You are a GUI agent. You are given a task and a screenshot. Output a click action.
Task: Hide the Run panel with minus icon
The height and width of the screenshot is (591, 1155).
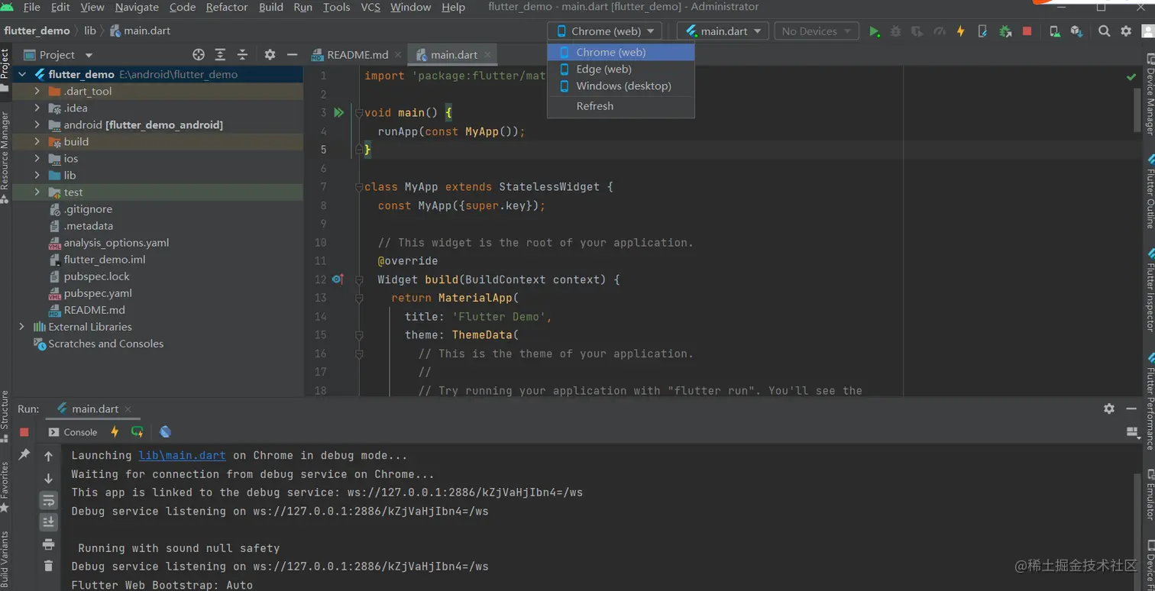click(1131, 409)
